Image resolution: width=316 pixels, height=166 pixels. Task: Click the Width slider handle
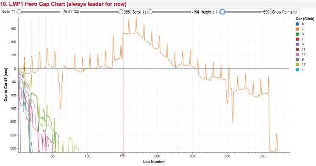tap(121, 12)
